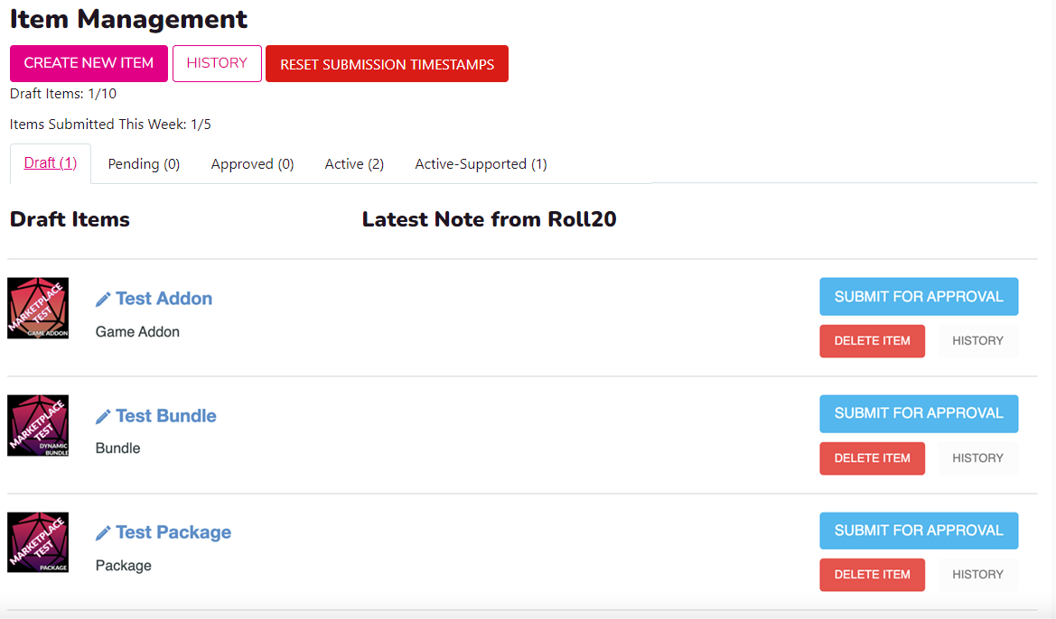This screenshot has width=1056, height=619.
Task: Open the Test Addon item link
Action: (164, 298)
